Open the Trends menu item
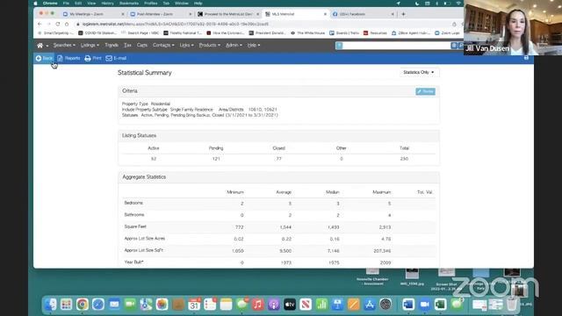Image resolution: width=562 pixels, height=316 pixels. [112, 46]
